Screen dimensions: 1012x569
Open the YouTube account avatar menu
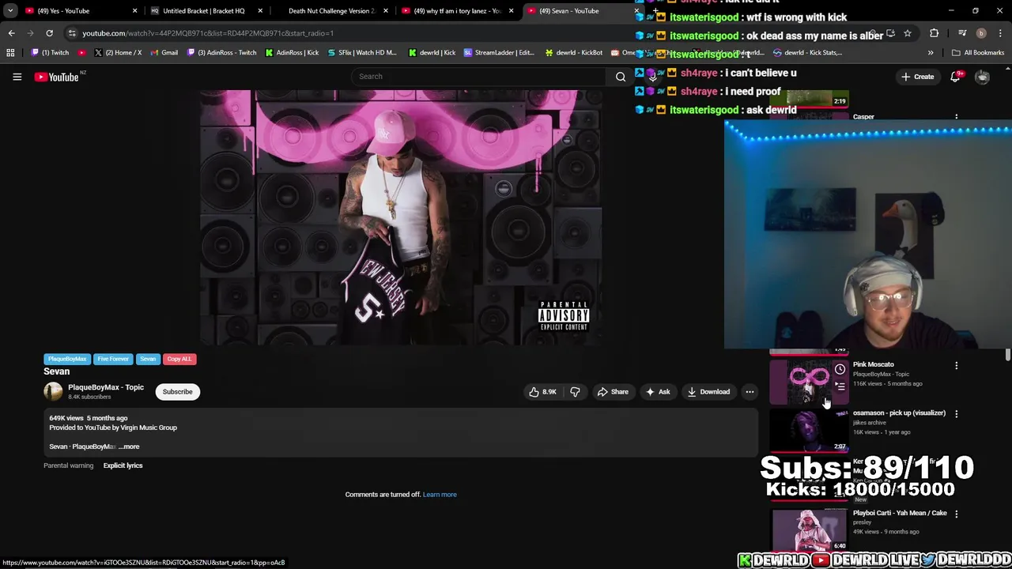(x=982, y=77)
